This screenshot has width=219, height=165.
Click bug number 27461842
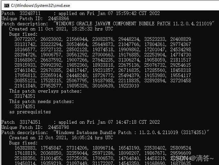point(25,70)
